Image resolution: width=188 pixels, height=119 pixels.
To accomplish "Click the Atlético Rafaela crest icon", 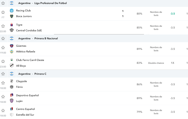I will [12, 52].
